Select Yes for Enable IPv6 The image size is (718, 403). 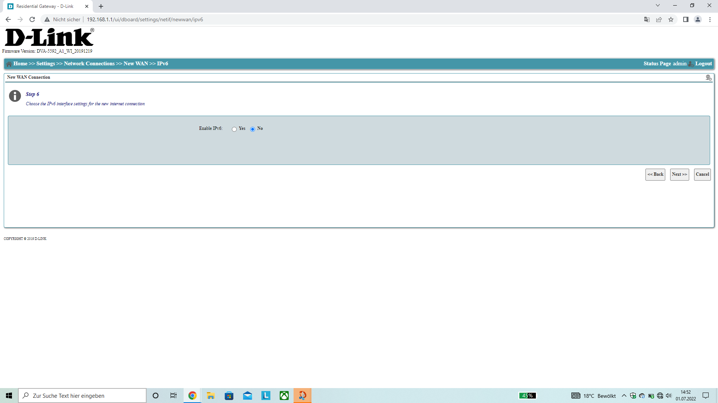(234, 129)
